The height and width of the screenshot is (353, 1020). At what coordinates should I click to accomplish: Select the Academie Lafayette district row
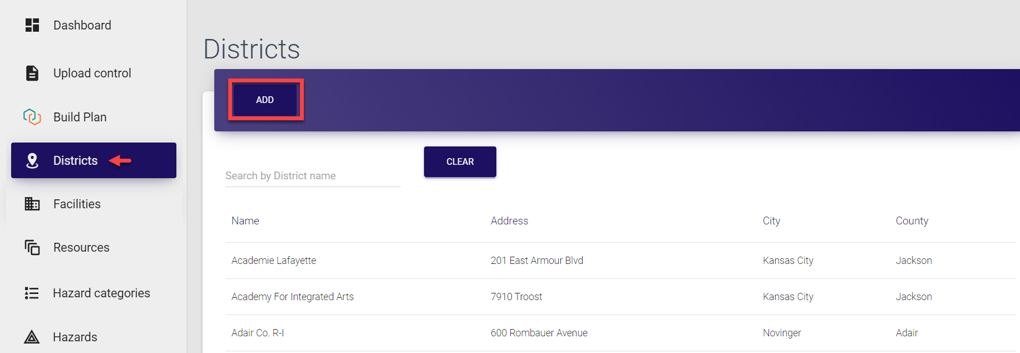[274, 261]
